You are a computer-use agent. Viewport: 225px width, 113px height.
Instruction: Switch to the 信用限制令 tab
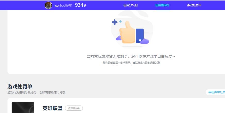(x=162, y=5)
